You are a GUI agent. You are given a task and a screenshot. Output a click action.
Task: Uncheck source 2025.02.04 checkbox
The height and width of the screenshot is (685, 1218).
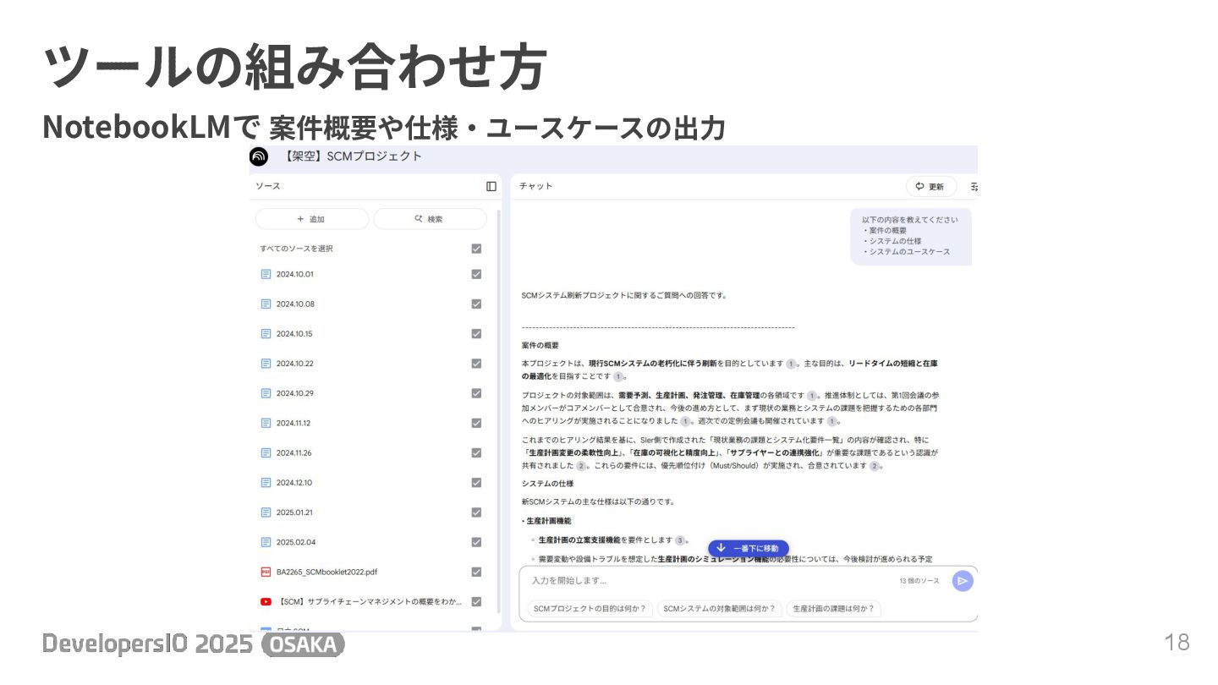click(476, 542)
